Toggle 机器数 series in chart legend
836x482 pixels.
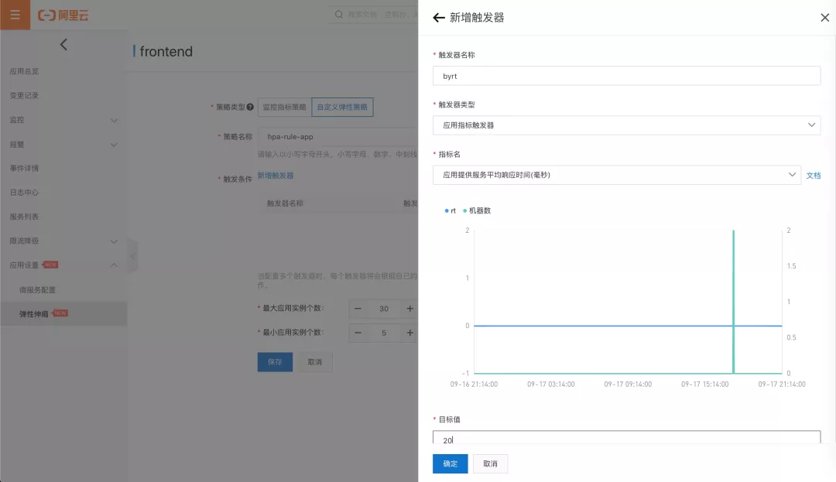point(477,211)
